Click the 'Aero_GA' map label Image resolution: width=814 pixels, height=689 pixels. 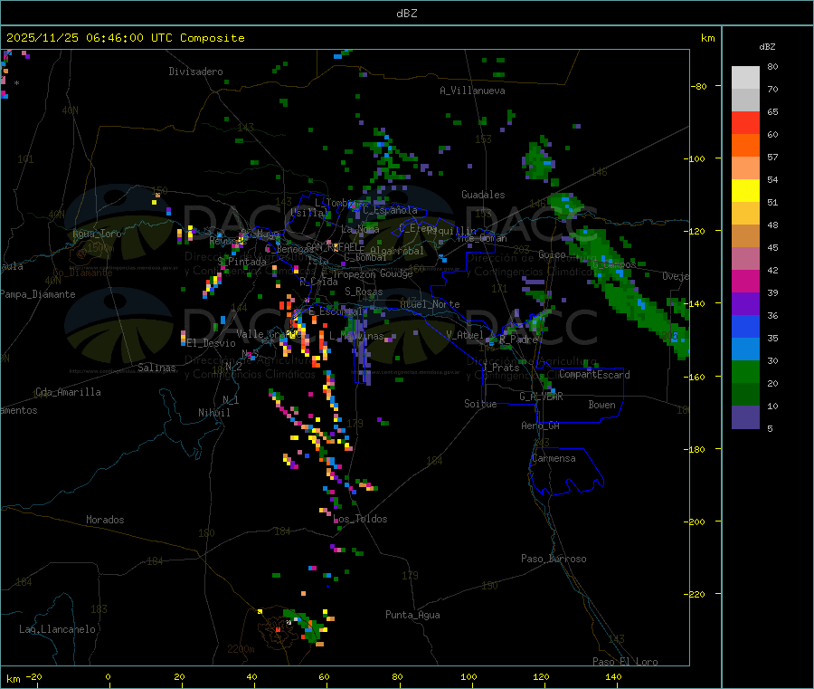click(x=541, y=426)
